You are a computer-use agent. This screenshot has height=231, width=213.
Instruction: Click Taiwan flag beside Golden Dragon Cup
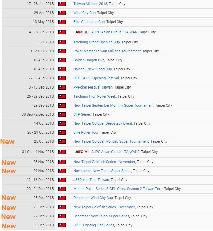coord(62,60)
